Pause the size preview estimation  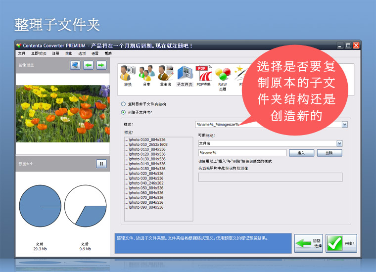tap(101, 164)
